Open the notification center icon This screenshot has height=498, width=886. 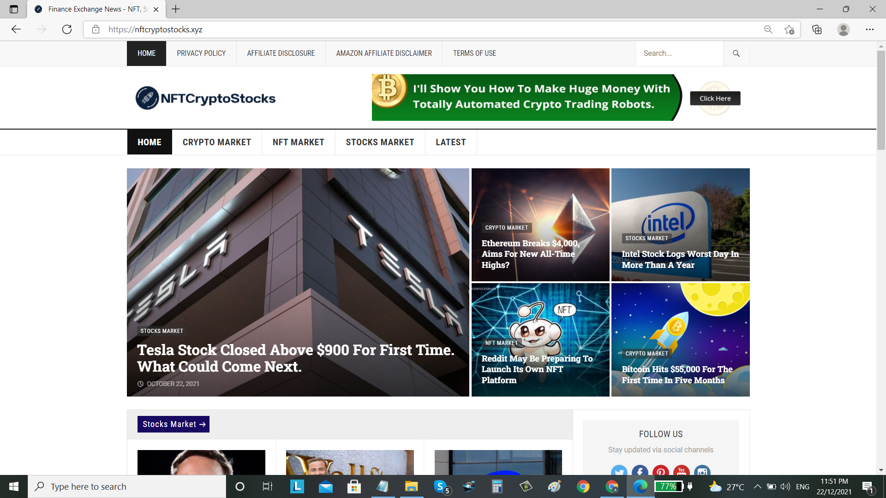click(x=869, y=486)
